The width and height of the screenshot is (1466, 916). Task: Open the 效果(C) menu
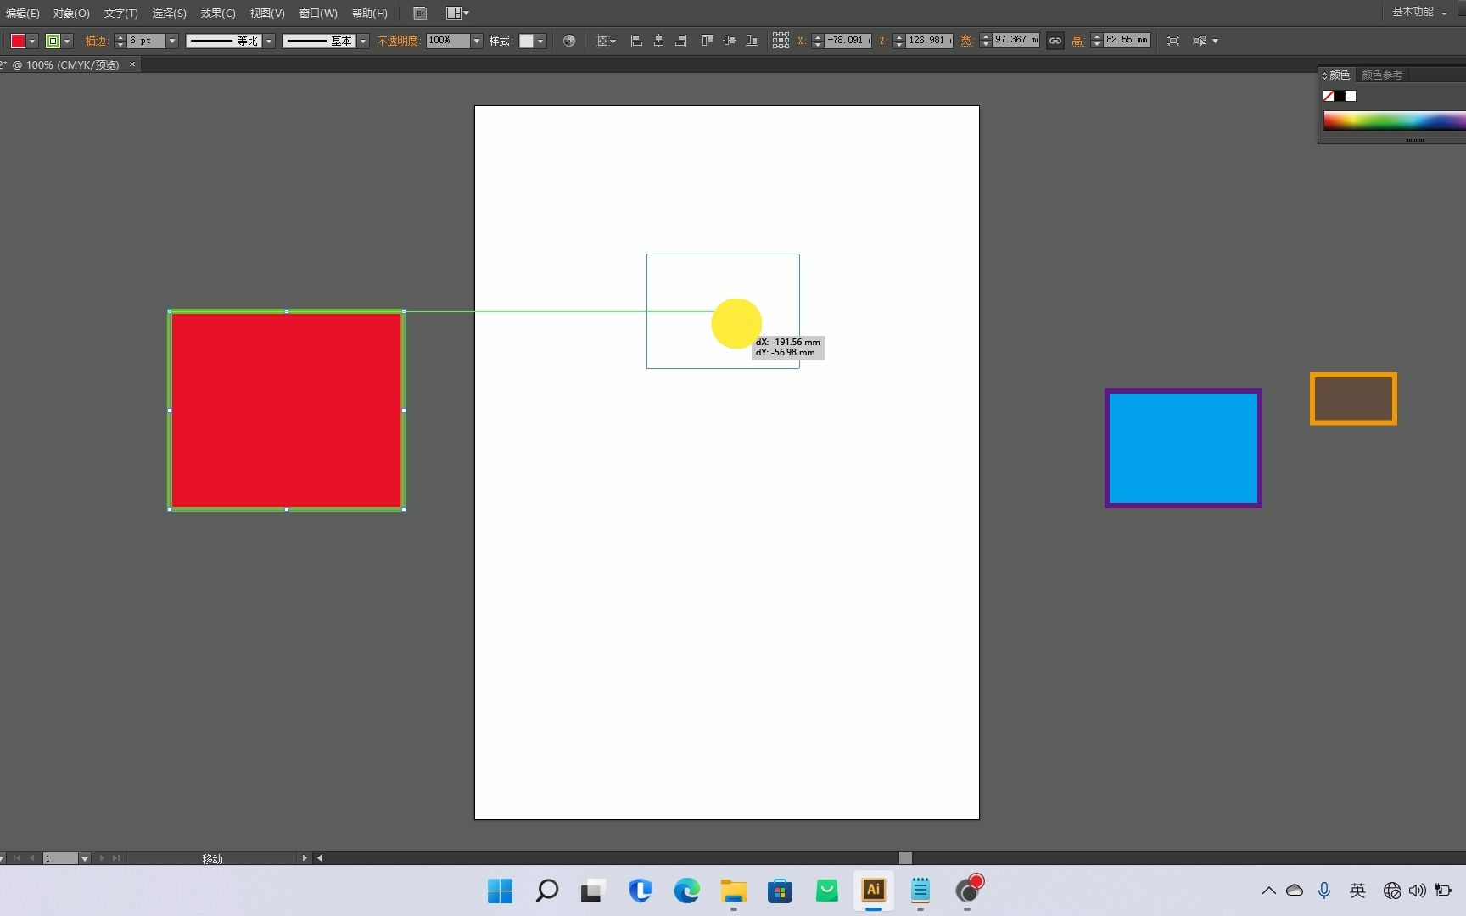[x=218, y=14]
